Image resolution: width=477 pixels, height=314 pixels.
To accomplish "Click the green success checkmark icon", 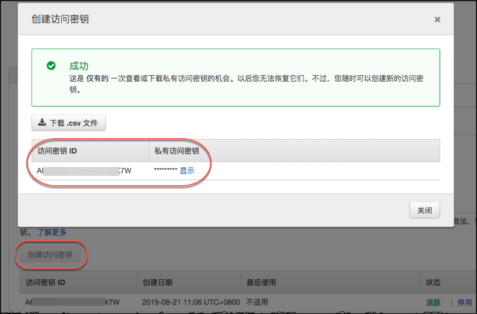I will [x=52, y=65].
